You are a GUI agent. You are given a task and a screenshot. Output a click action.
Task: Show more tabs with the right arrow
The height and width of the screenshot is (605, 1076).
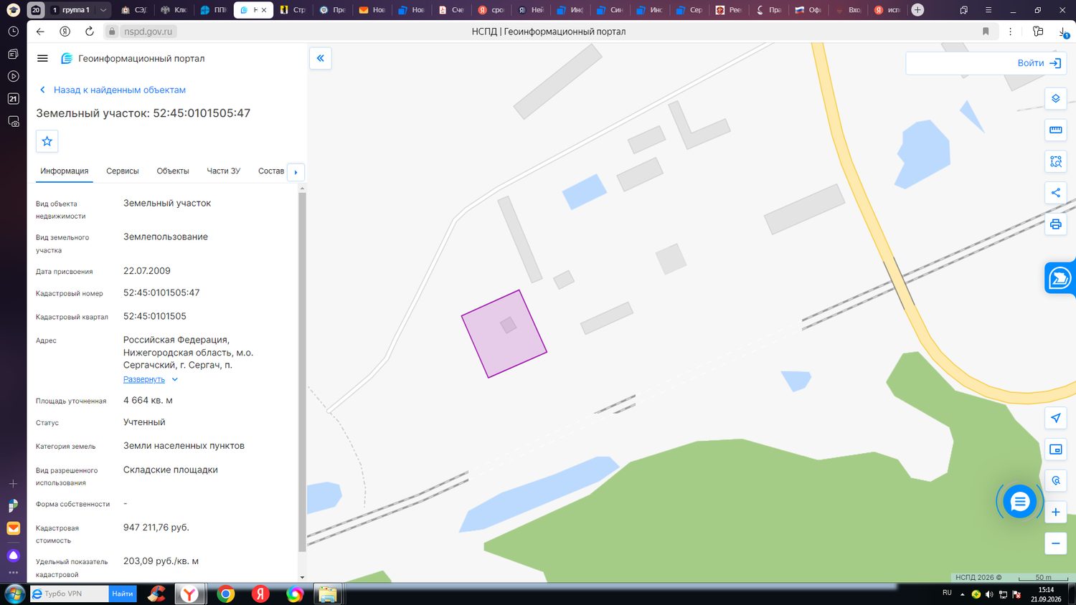(x=296, y=172)
